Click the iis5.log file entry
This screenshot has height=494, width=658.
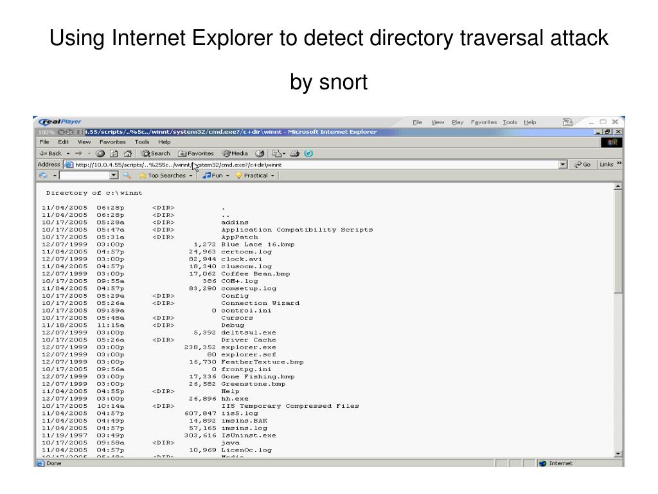(x=240, y=414)
